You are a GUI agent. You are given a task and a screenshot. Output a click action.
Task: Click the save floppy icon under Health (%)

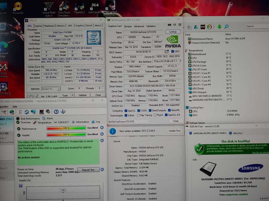21,185
